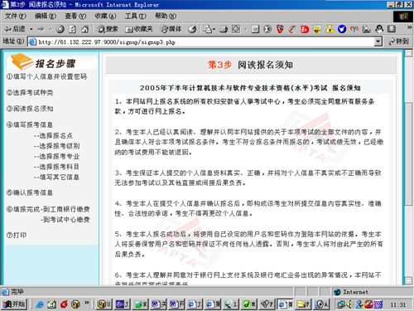Refresh the page via the Refresh icon
414x311 pixels.
(x=72, y=29)
